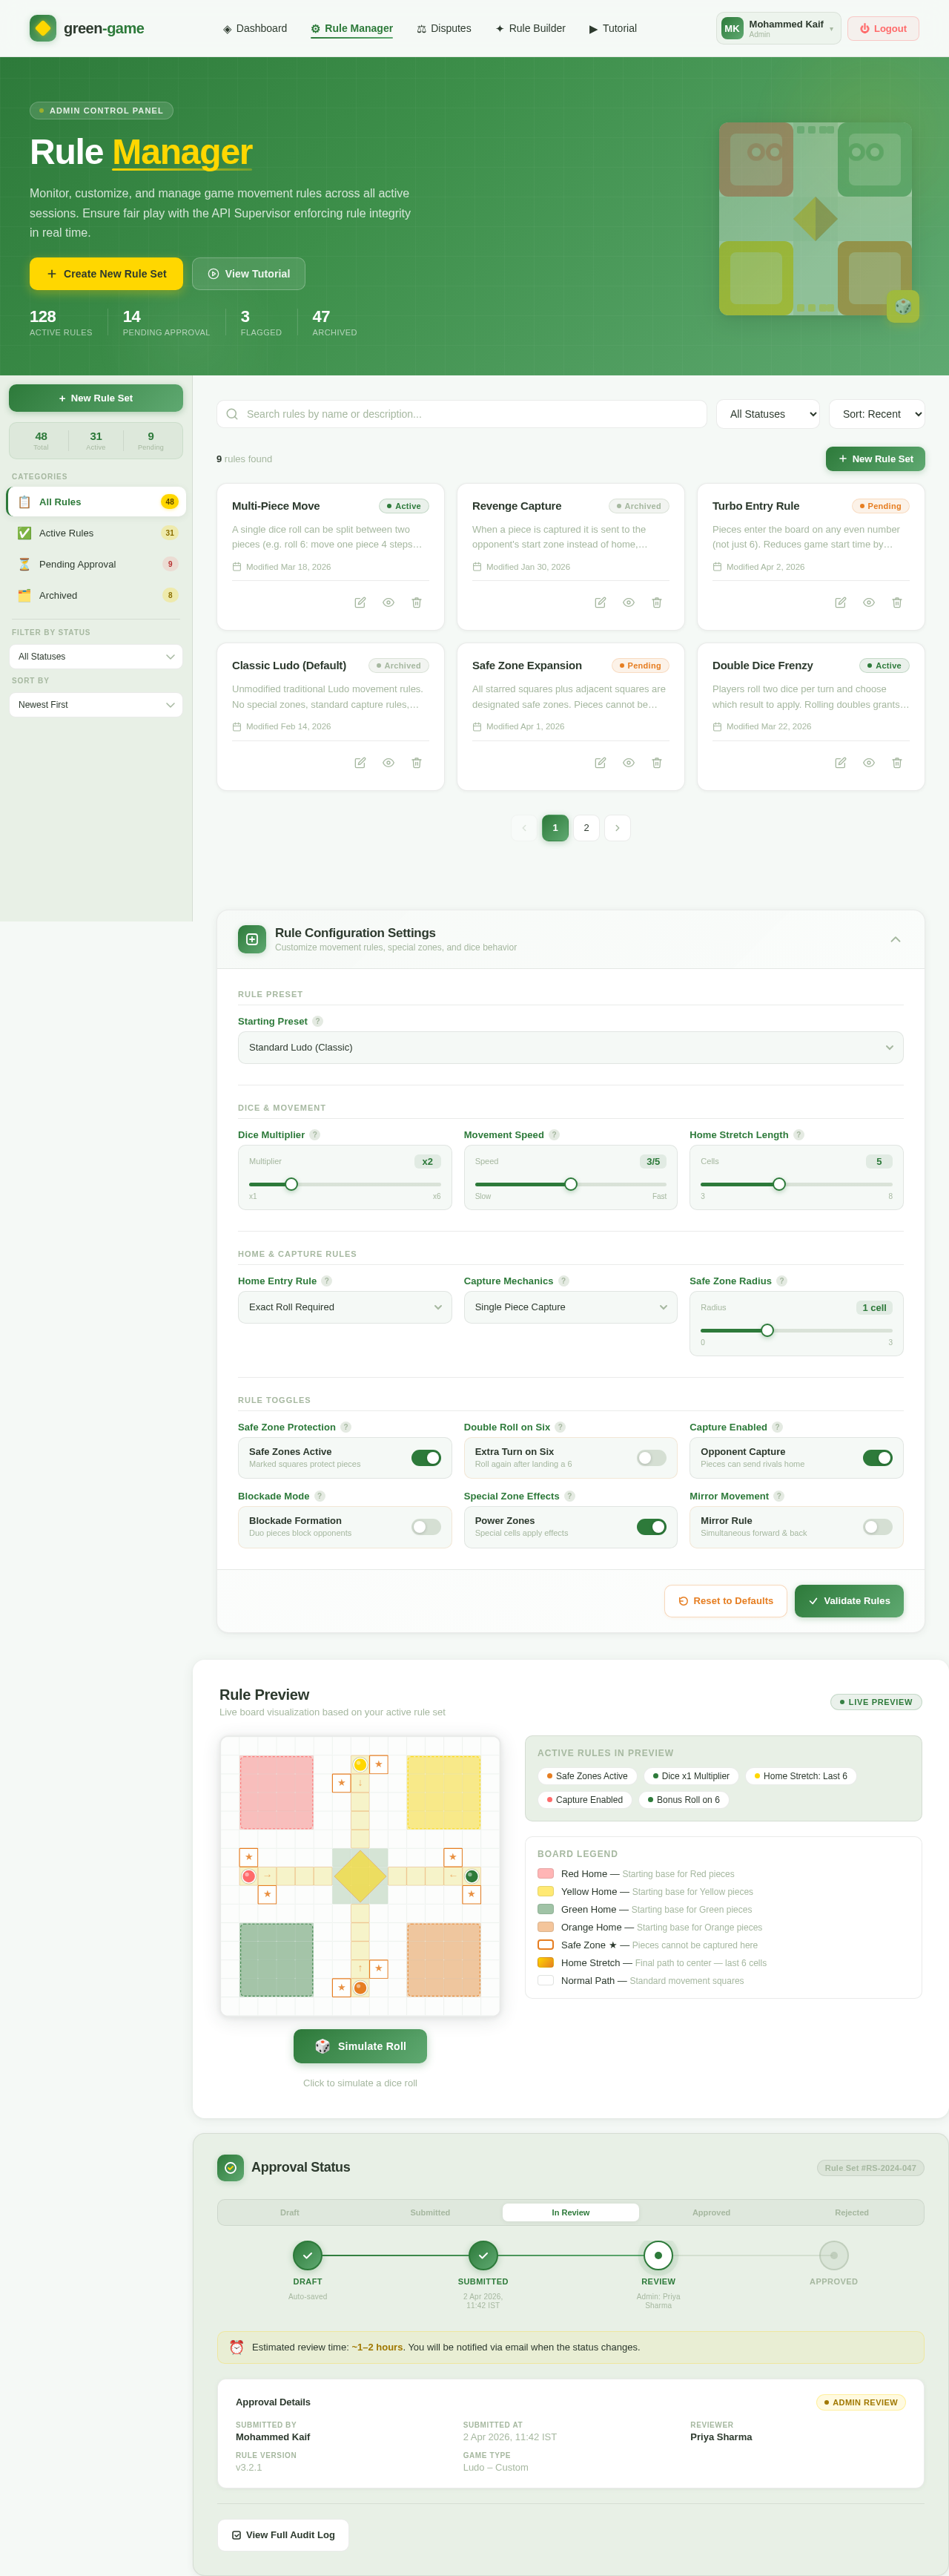Open the Starting Preset dropdown
The height and width of the screenshot is (2576, 949).
570,1047
